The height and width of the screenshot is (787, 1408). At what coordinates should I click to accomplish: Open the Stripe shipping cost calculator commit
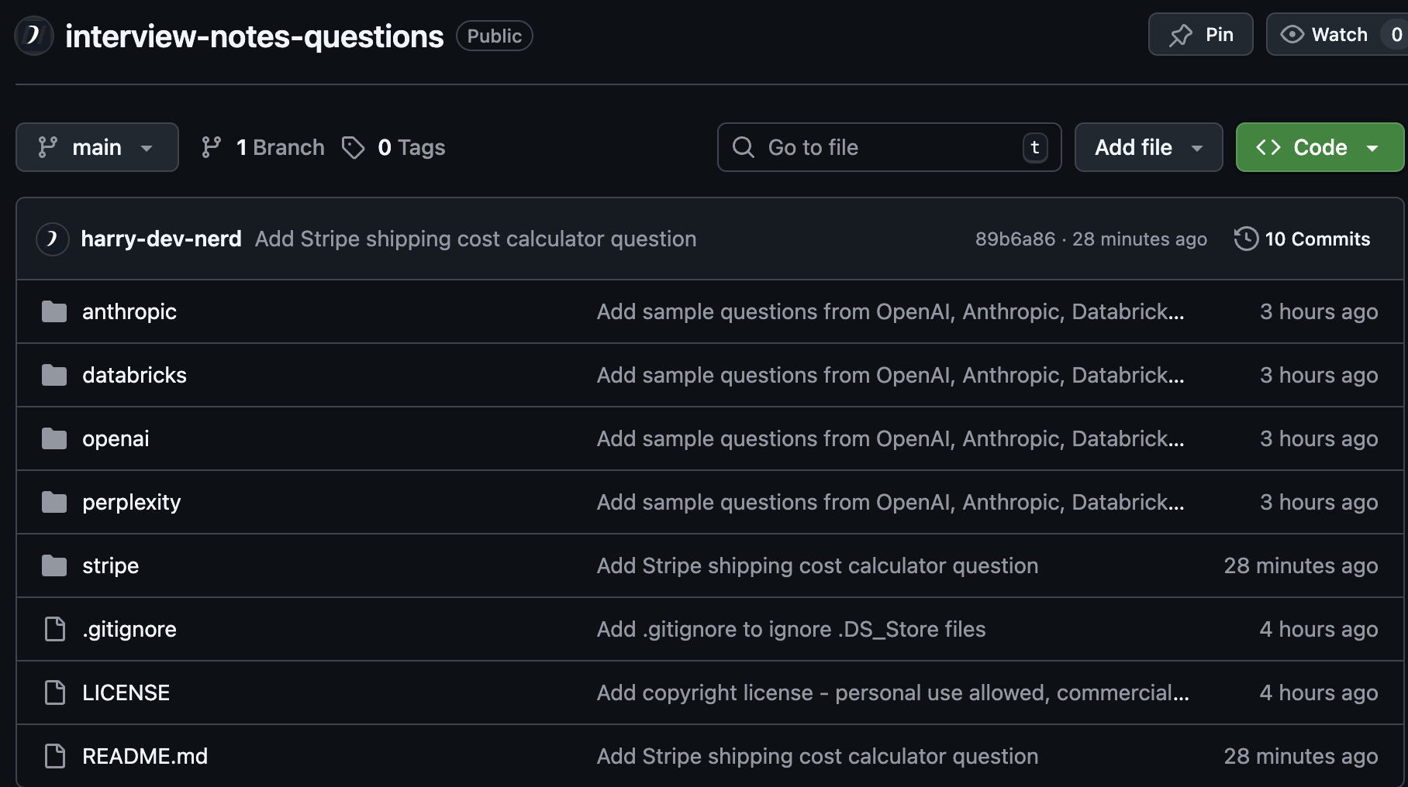click(x=475, y=239)
